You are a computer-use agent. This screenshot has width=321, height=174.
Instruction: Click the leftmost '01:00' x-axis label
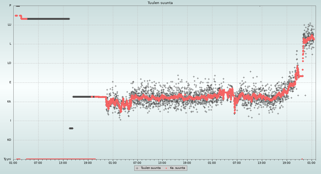click(x=13, y=163)
